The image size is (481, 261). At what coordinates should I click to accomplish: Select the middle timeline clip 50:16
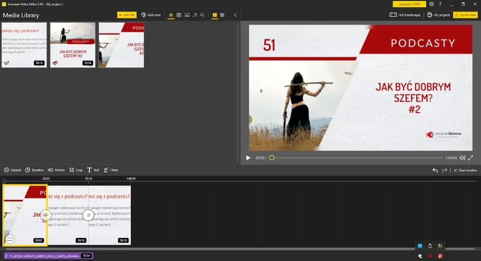[68, 215]
